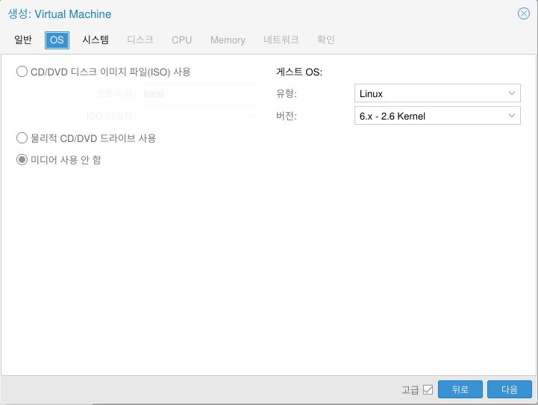Jump to the 확인 tab
Screen dimensions: 538x405
click(326, 40)
